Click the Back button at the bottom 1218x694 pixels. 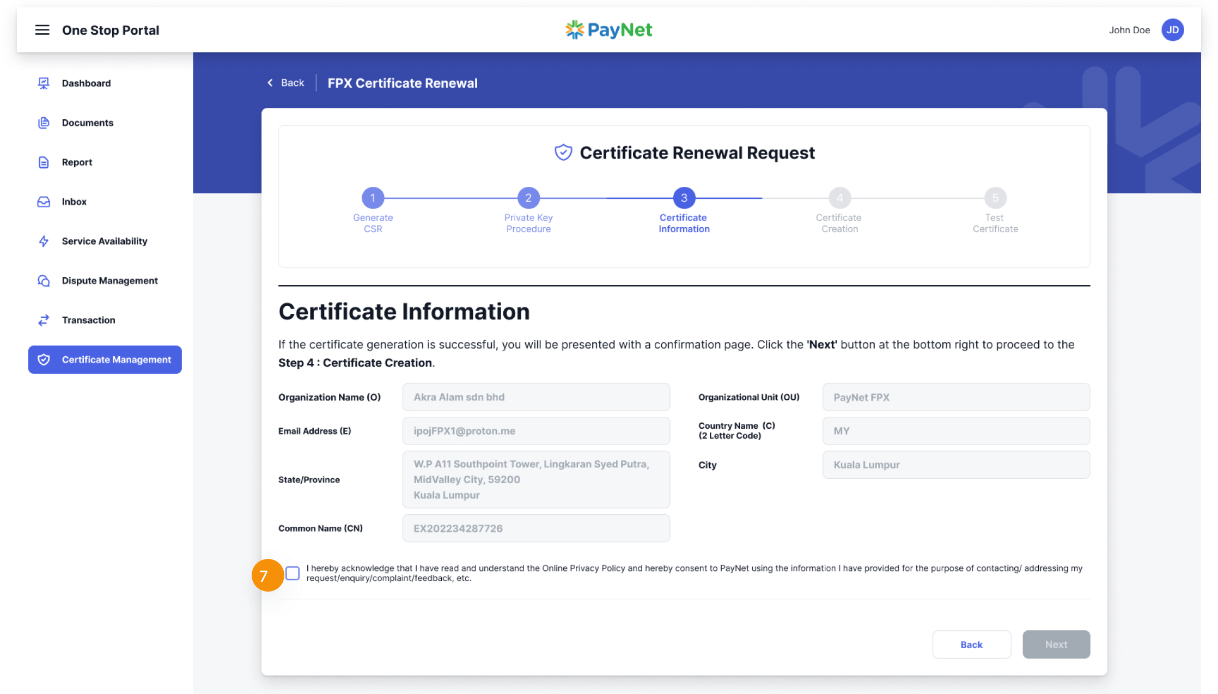point(971,644)
